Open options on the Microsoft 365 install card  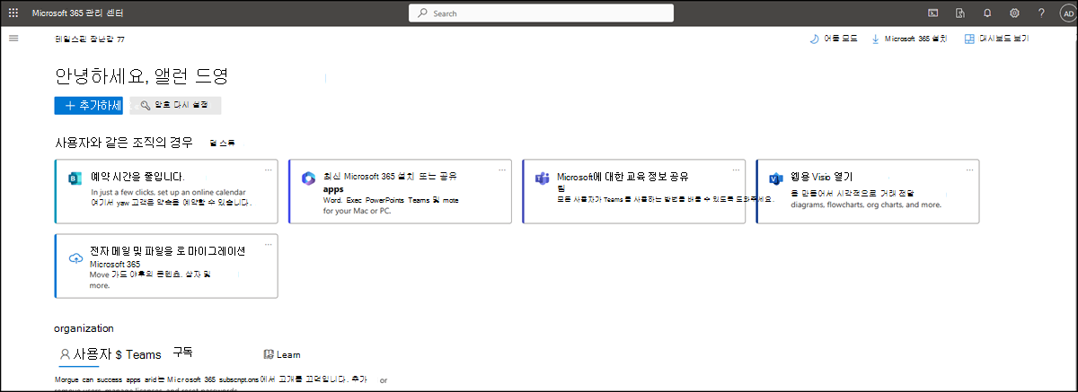tap(501, 169)
